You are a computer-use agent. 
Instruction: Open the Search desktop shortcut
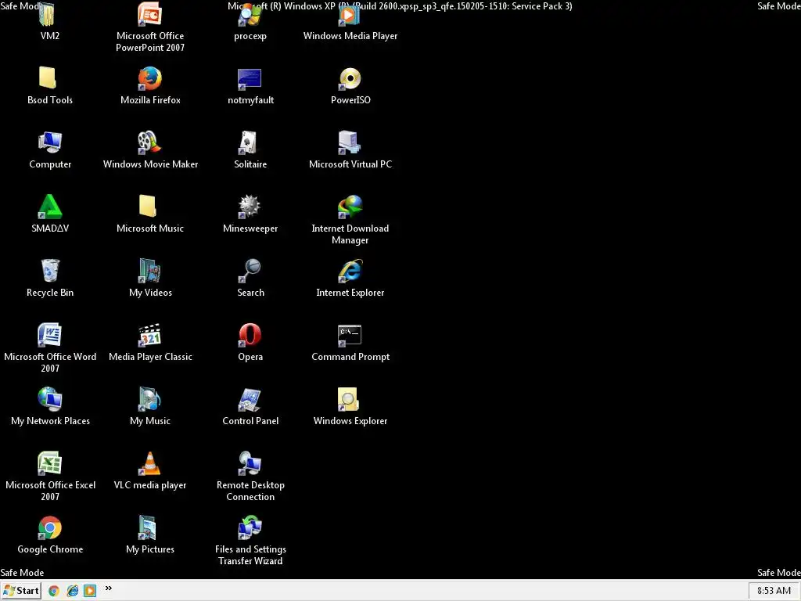(250, 271)
